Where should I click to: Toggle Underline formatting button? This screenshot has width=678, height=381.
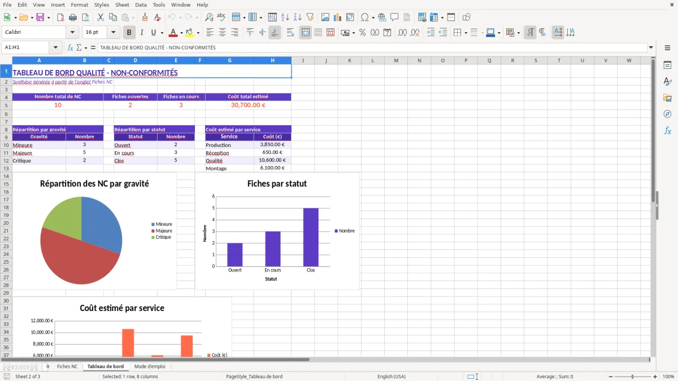pyautogui.click(x=153, y=33)
